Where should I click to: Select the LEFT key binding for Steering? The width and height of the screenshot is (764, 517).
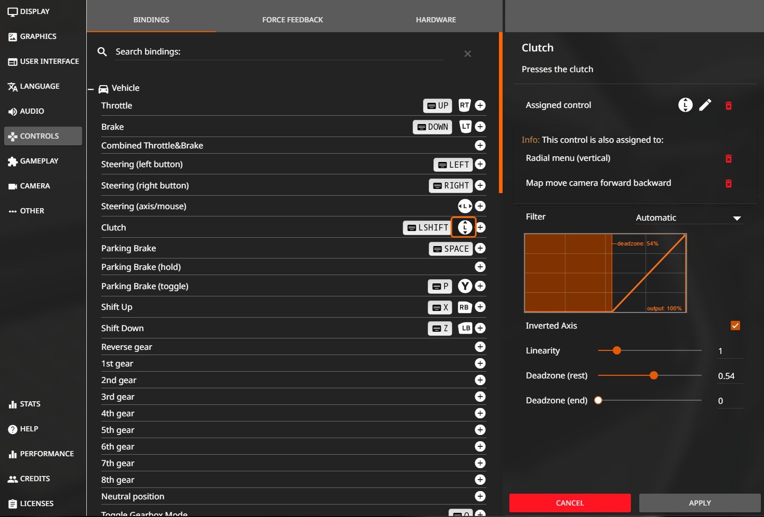(453, 165)
